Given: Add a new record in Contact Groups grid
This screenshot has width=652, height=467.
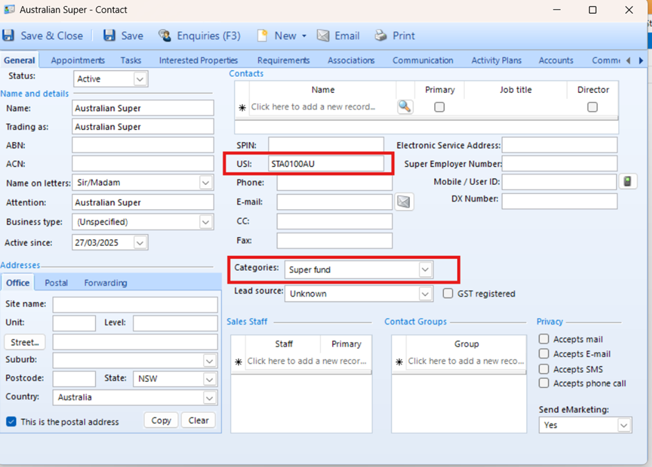Looking at the screenshot, I should pos(465,361).
